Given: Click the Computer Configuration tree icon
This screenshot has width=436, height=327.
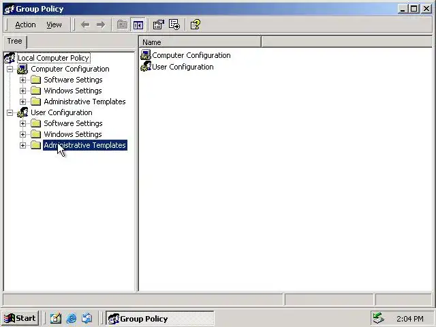Looking at the screenshot, I should point(22,69).
